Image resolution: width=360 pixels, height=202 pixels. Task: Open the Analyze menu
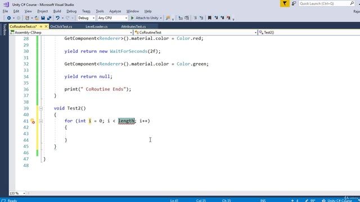115,11
